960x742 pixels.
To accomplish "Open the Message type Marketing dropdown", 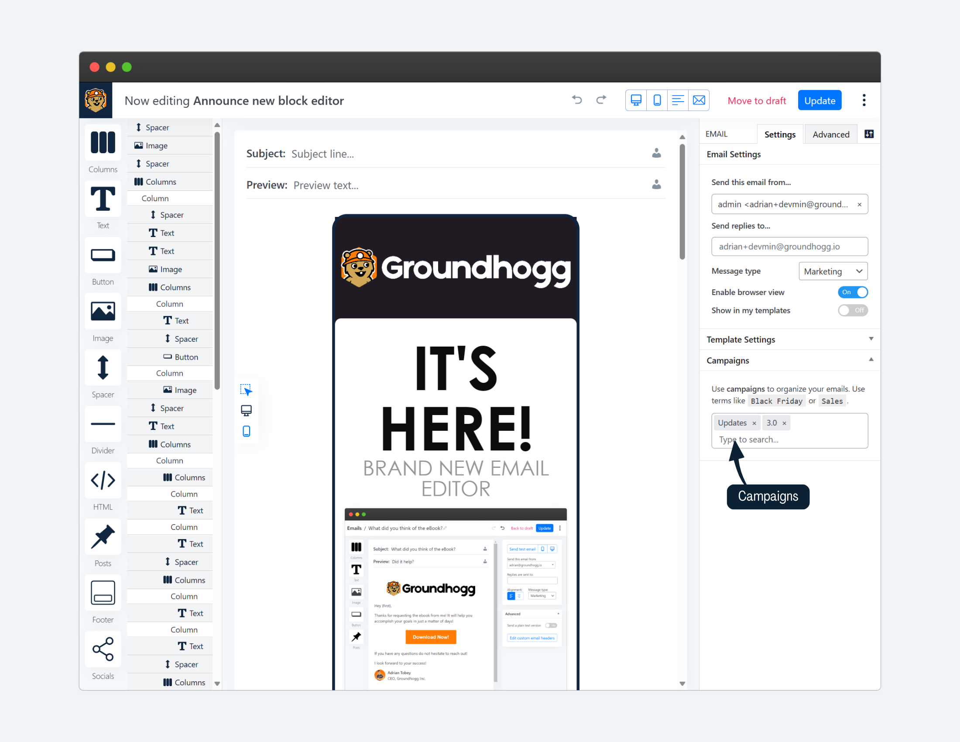I will (833, 271).
